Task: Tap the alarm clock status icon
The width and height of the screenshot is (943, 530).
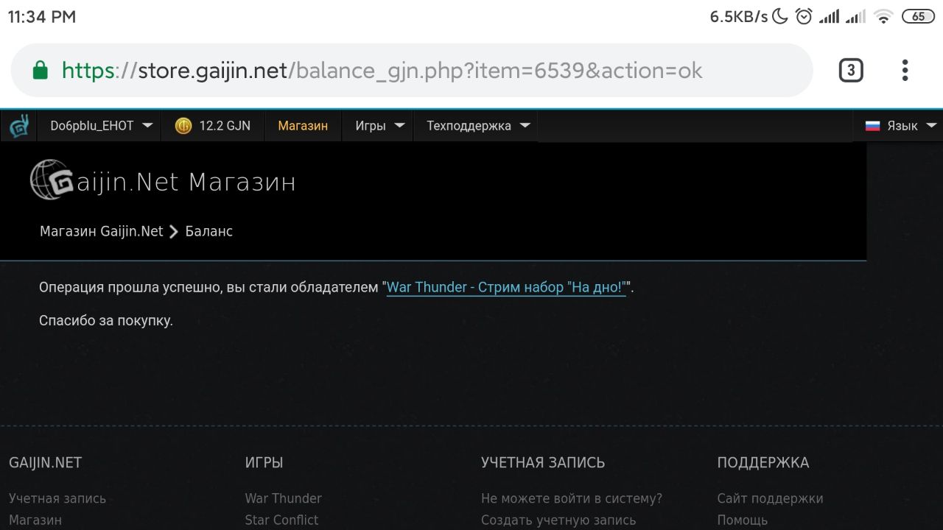Action: click(x=804, y=16)
